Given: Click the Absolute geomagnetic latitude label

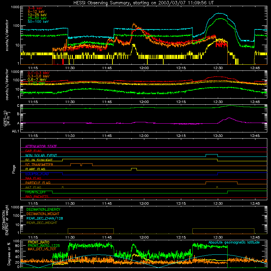Looking at the screenshot, I should 234,243.
